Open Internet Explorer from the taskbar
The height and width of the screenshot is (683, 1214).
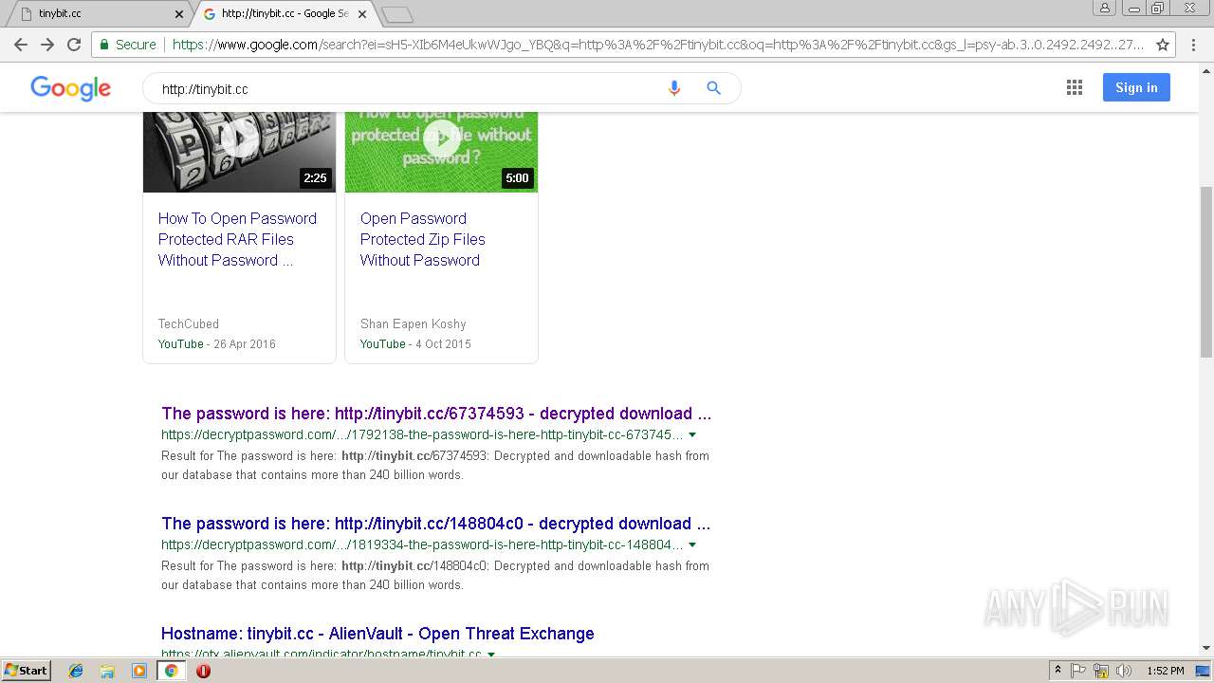tap(76, 671)
